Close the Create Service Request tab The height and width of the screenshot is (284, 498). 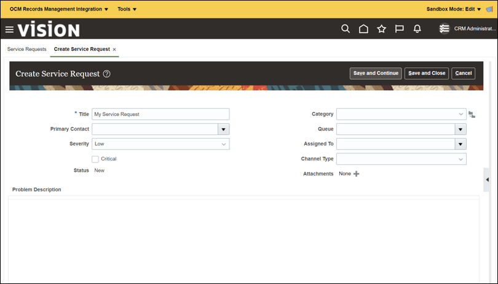coord(114,50)
